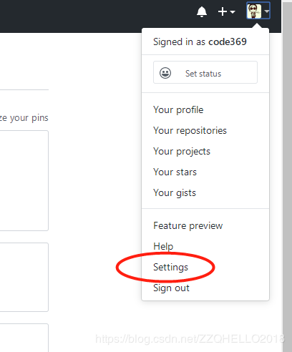292x352 pixels.
Task: Open the notifications bell icon
Action: tap(202, 11)
